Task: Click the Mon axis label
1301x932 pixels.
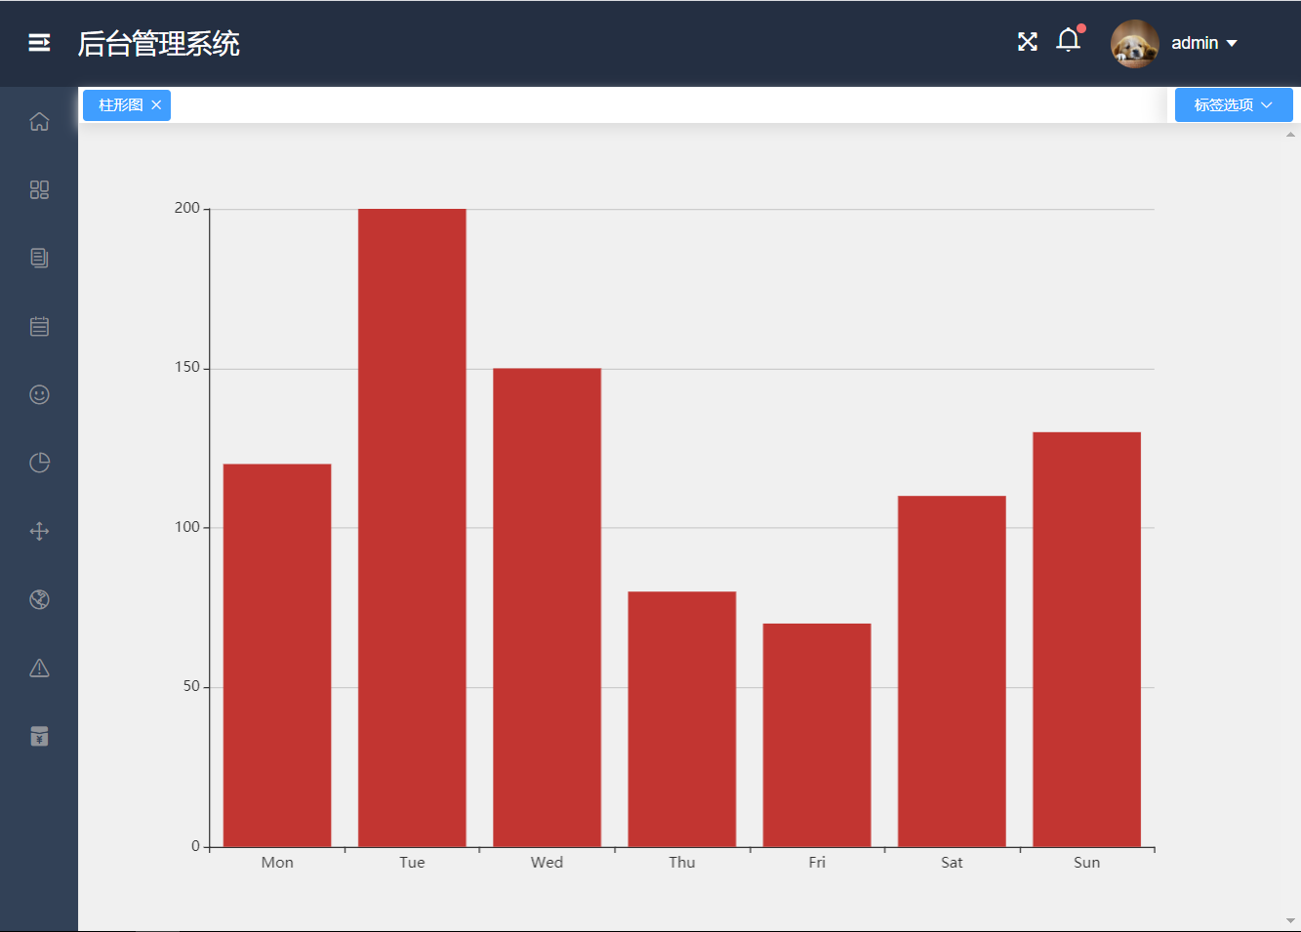Action: point(277,863)
